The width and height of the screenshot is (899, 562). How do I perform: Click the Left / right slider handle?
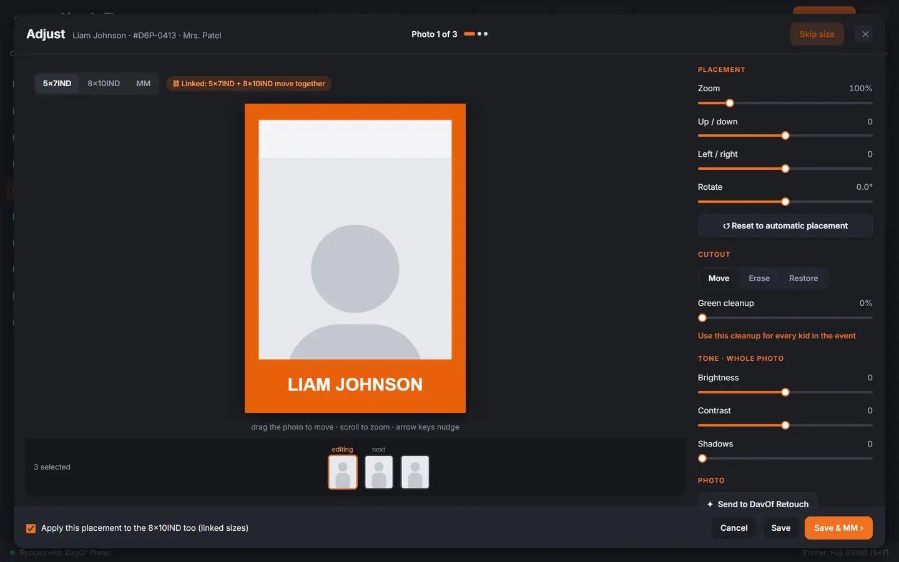click(785, 169)
